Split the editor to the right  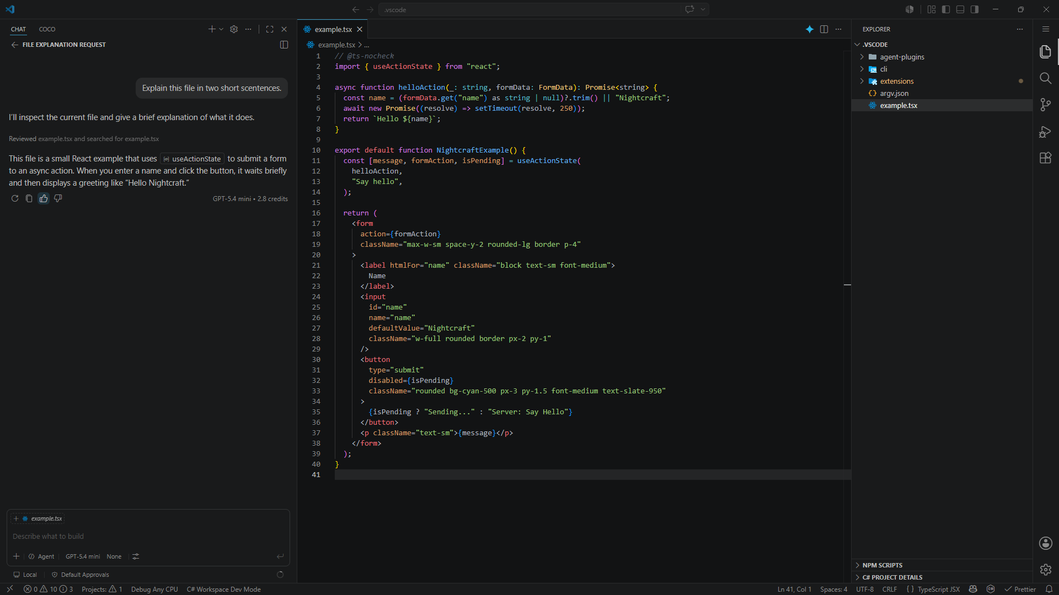pyautogui.click(x=824, y=29)
